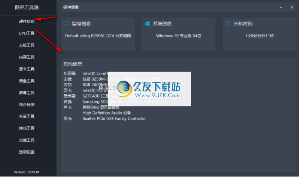The image size is (299, 178).
Task: Open 硬盘工具 section
Action: 27,81
